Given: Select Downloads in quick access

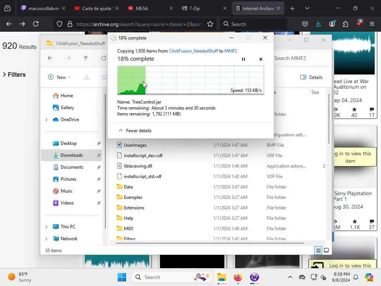Looking at the screenshot, I should (71, 155).
